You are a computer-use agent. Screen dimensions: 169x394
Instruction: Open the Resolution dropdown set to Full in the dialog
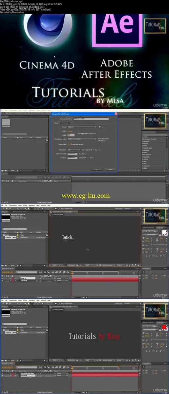coord(74,150)
